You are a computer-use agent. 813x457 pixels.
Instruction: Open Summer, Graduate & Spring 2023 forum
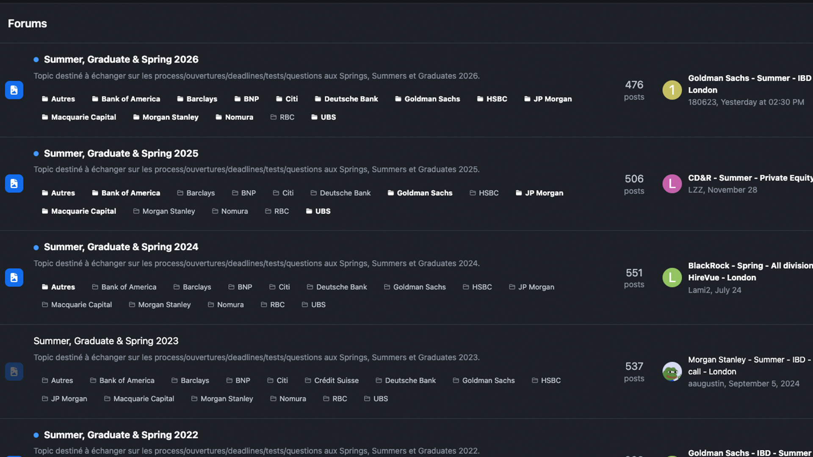106,341
